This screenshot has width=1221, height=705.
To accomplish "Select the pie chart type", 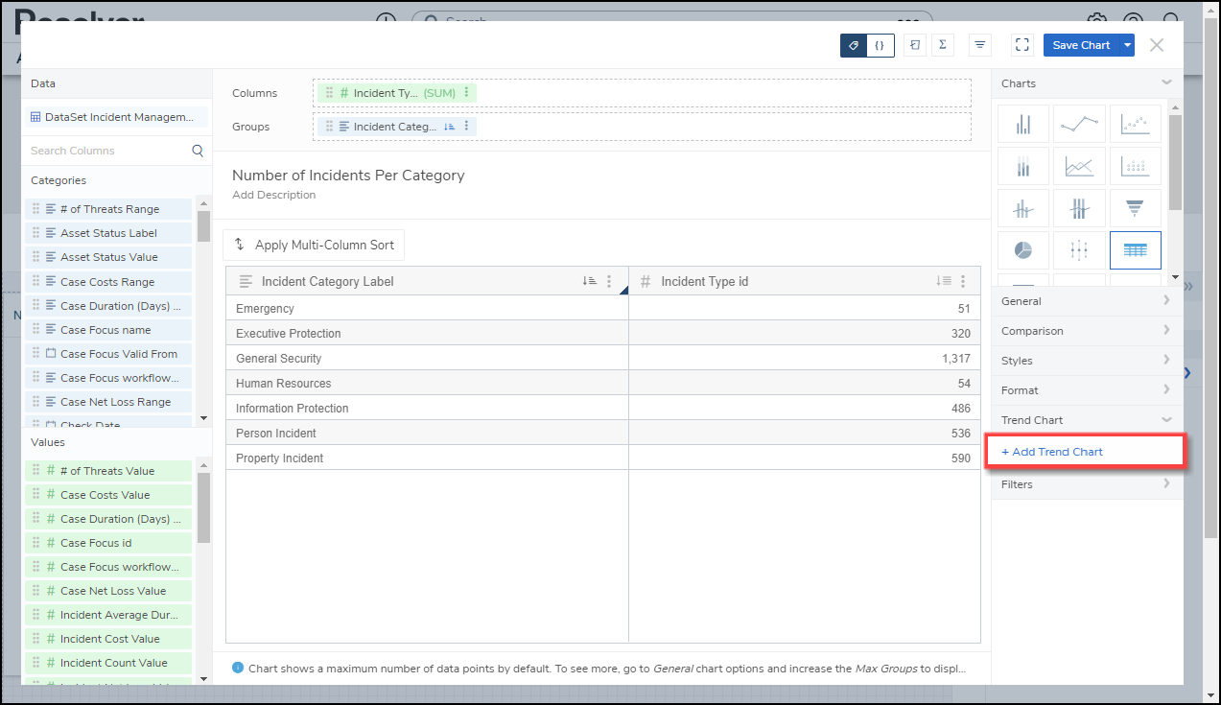I will 1023,250.
